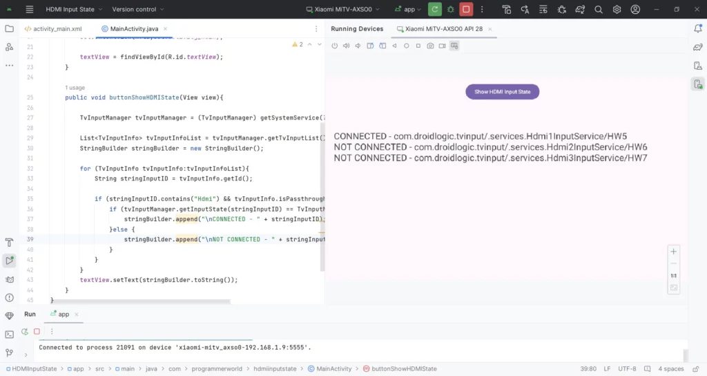
Task: Open IDE settings gear
Action: tap(617, 9)
